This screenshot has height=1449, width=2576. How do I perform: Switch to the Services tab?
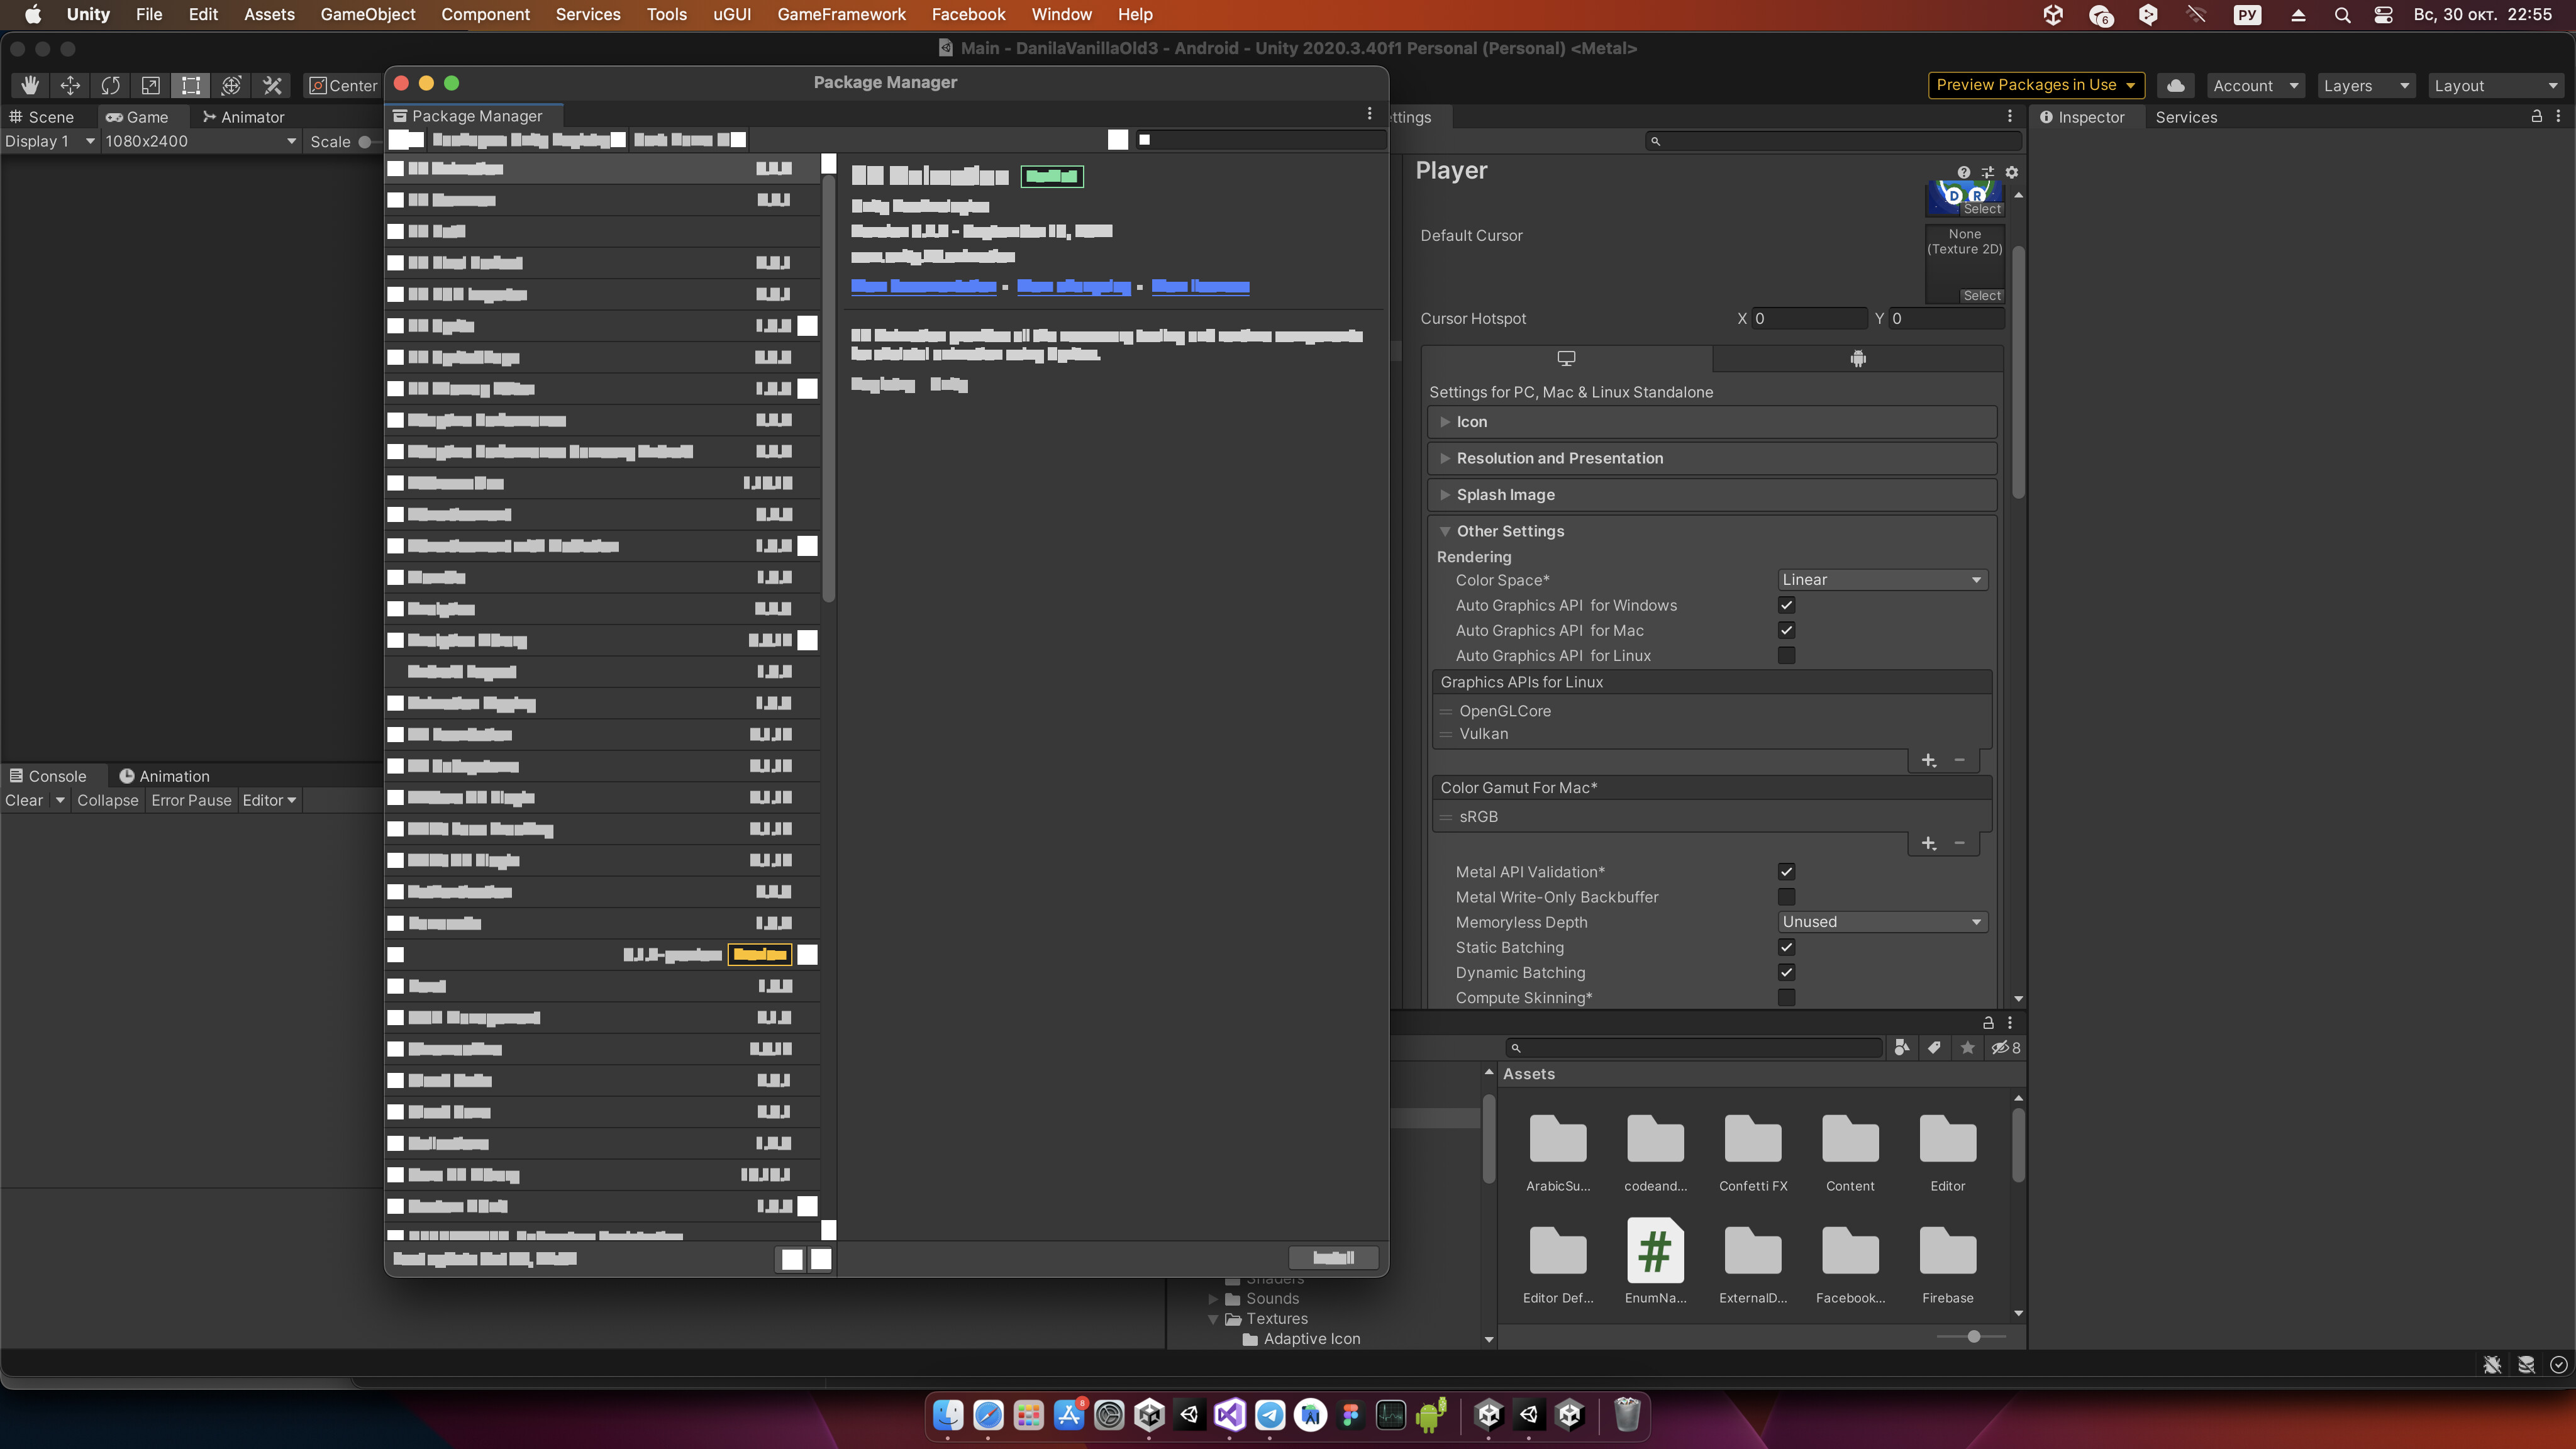tap(2186, 117)
